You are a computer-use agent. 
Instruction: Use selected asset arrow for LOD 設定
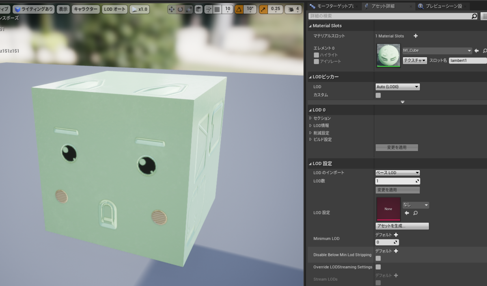pos(407,213)
